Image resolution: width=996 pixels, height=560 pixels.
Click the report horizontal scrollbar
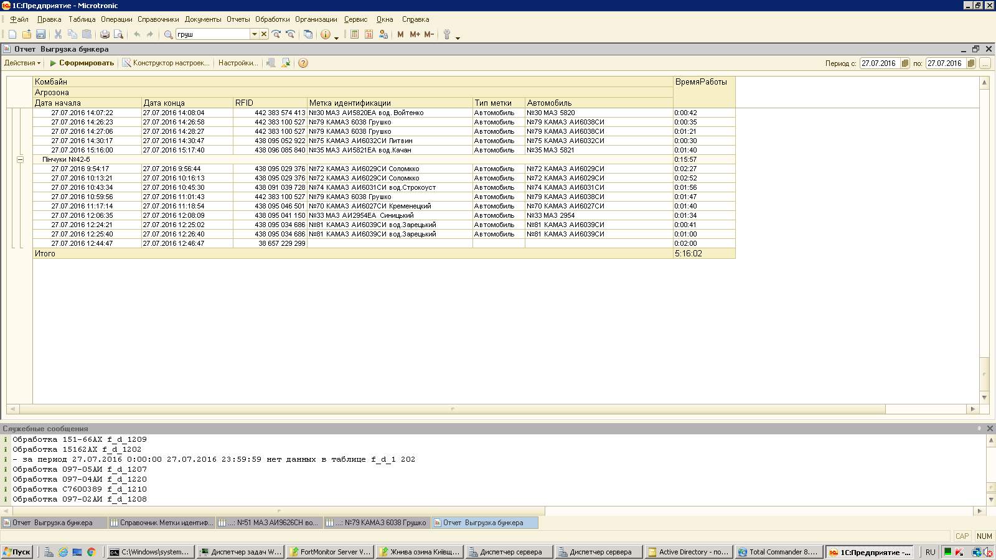452,409
